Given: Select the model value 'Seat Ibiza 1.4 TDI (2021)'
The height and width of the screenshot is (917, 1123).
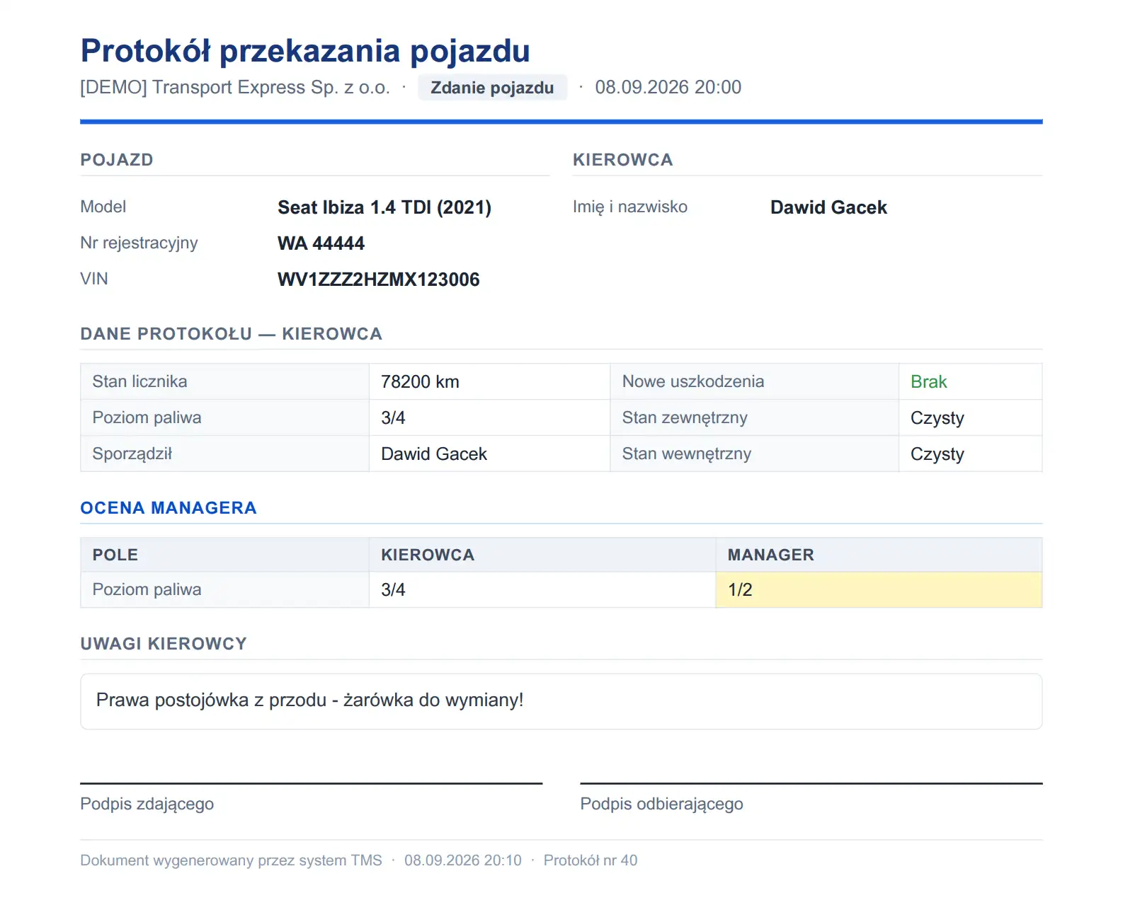Looking at the screenshot, I should click(384, 207).
